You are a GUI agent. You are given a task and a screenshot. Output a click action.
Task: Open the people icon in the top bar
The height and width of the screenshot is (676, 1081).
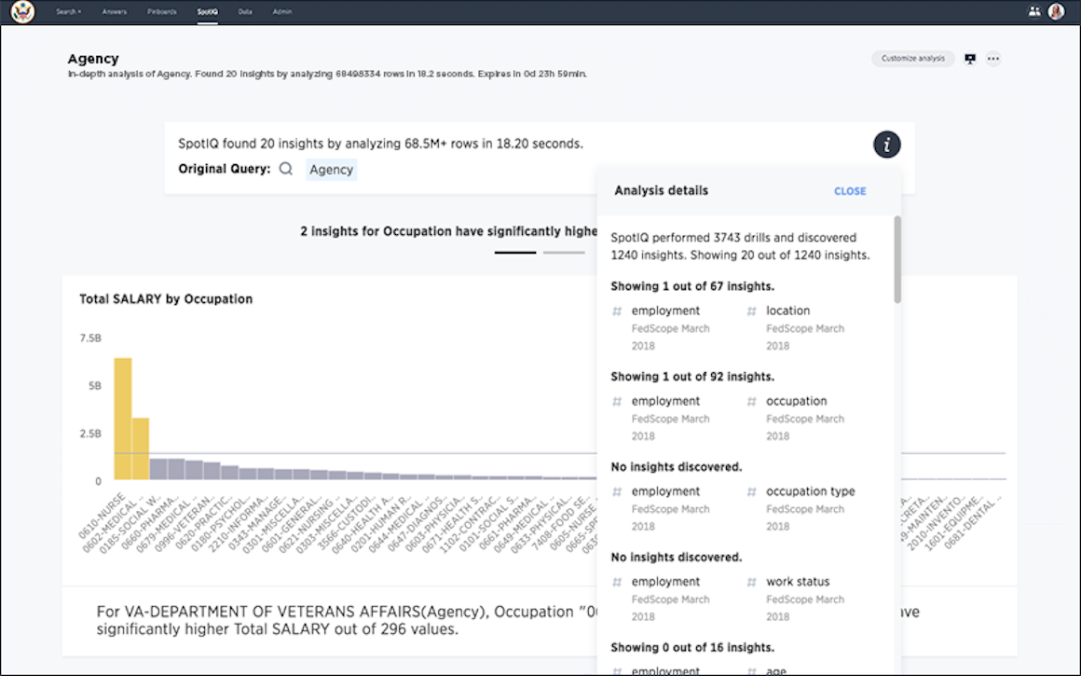pyautogui.click(x=1034, y=12)
